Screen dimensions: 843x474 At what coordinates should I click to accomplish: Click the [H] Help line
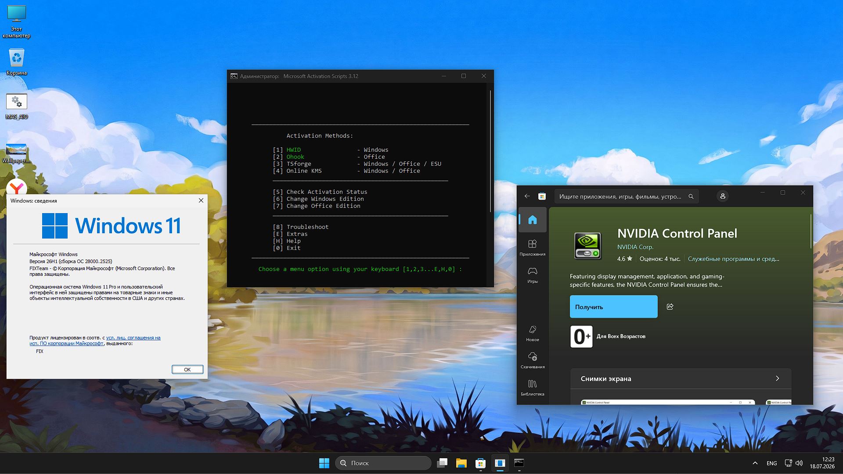click(x=287, y=241)
